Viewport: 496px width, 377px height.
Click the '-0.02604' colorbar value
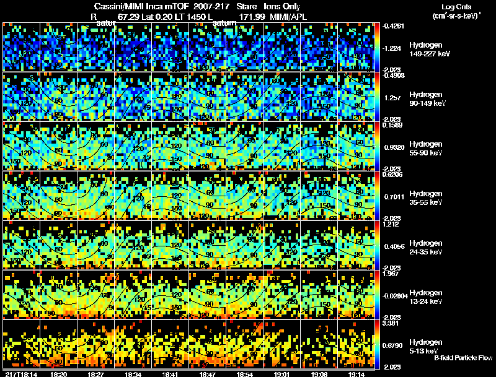click(x=395, y=296)
